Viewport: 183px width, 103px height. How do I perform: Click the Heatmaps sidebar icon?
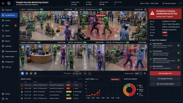3,46
